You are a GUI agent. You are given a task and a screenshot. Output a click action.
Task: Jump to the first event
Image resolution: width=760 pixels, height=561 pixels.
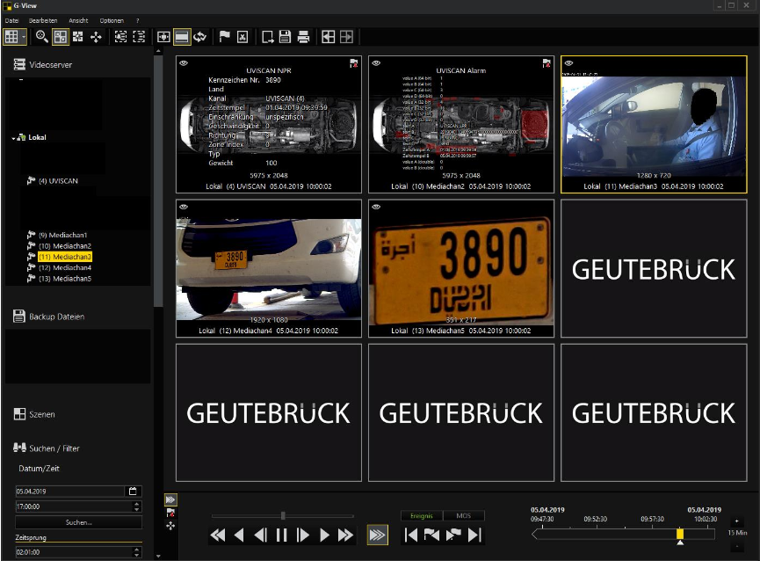410,535
